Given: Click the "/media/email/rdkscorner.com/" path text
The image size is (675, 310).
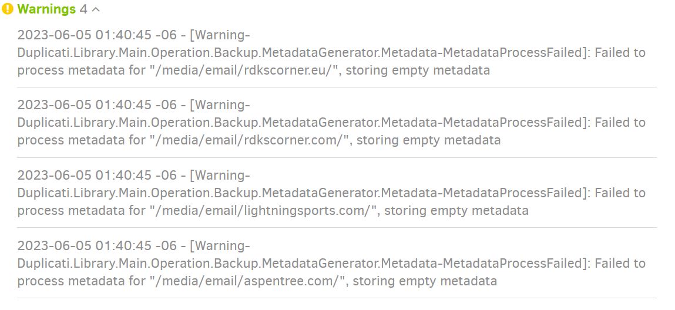Looking at the screenshot, I should pyautogui.click(x=250, y=140).
